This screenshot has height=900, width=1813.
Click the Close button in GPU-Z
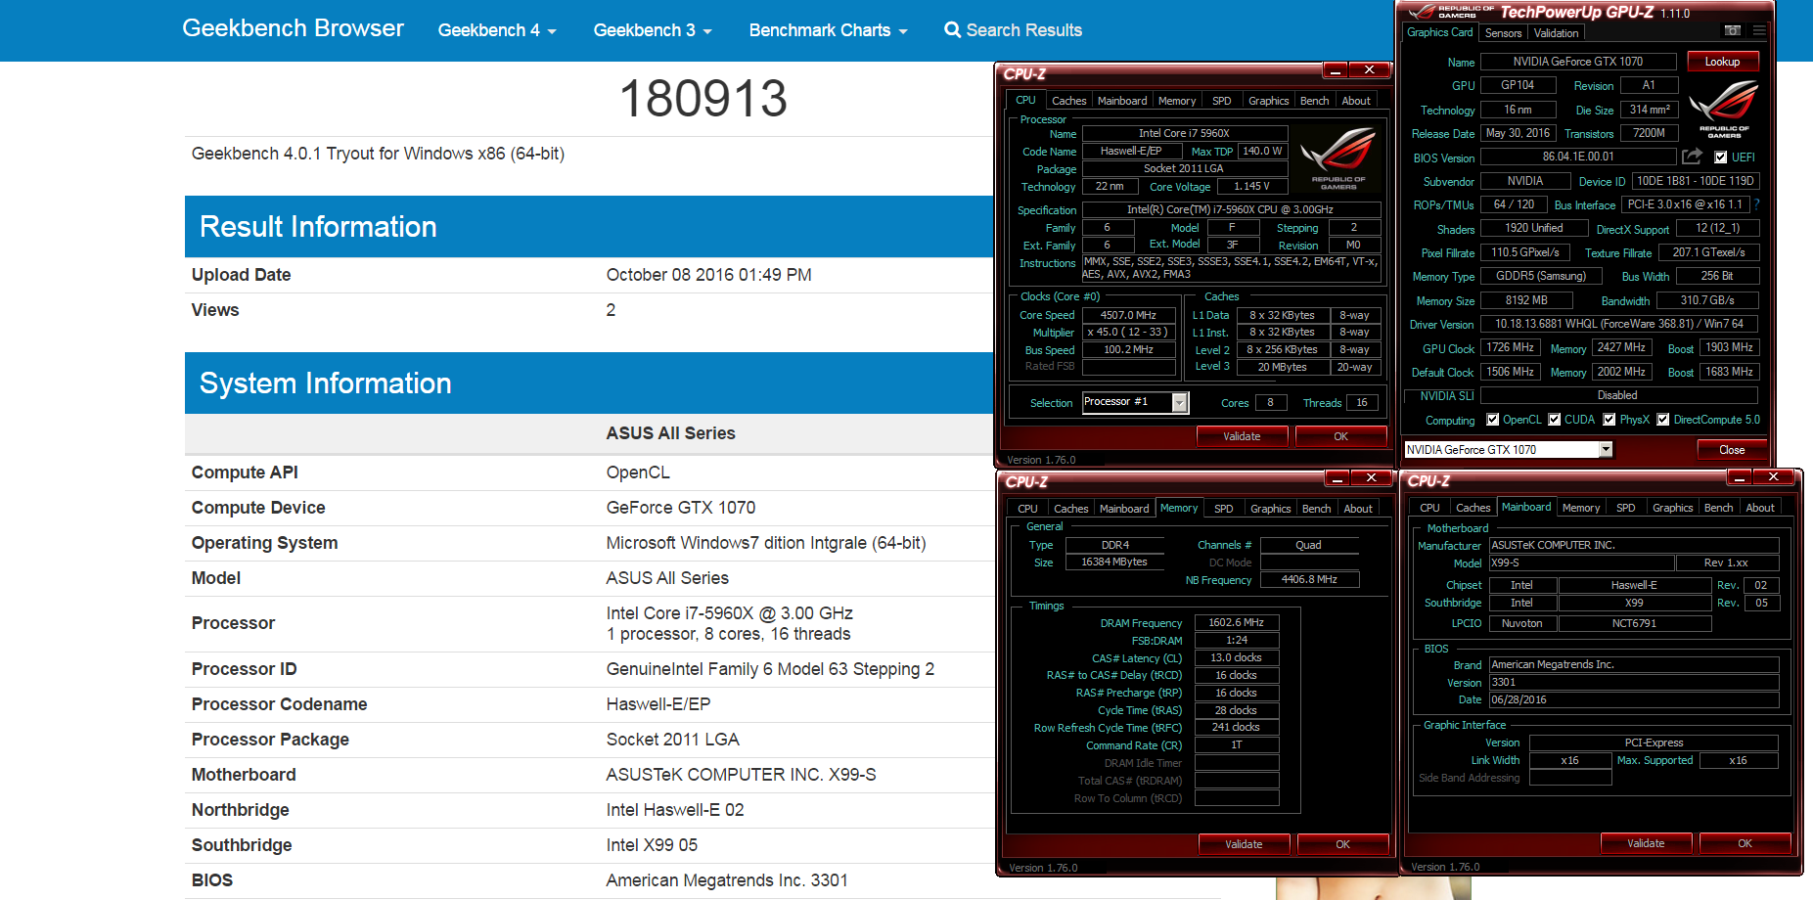pos(1732,450)
